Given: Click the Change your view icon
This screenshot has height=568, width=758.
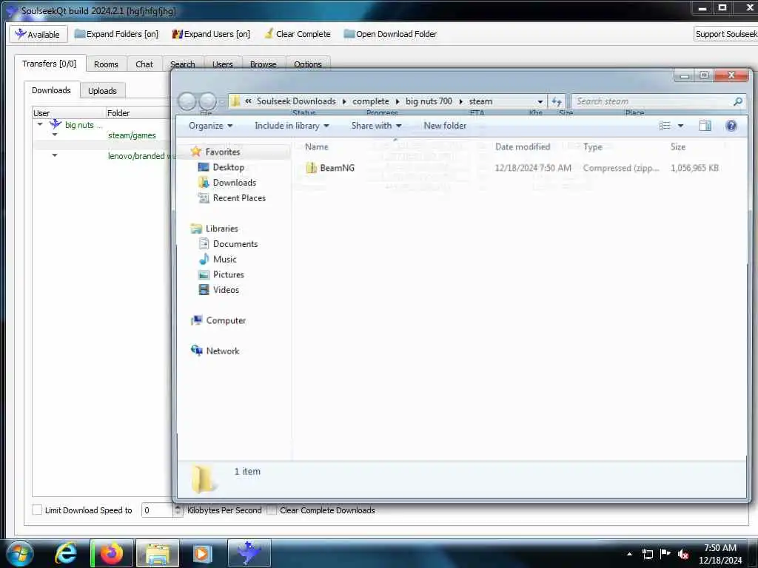Looking at the screenshot, I should 665,126.
